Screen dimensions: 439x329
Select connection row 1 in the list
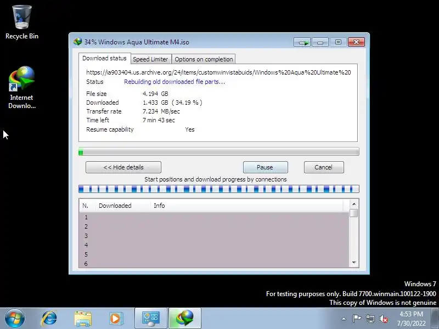pyautogui.click(x=214, y=217)
